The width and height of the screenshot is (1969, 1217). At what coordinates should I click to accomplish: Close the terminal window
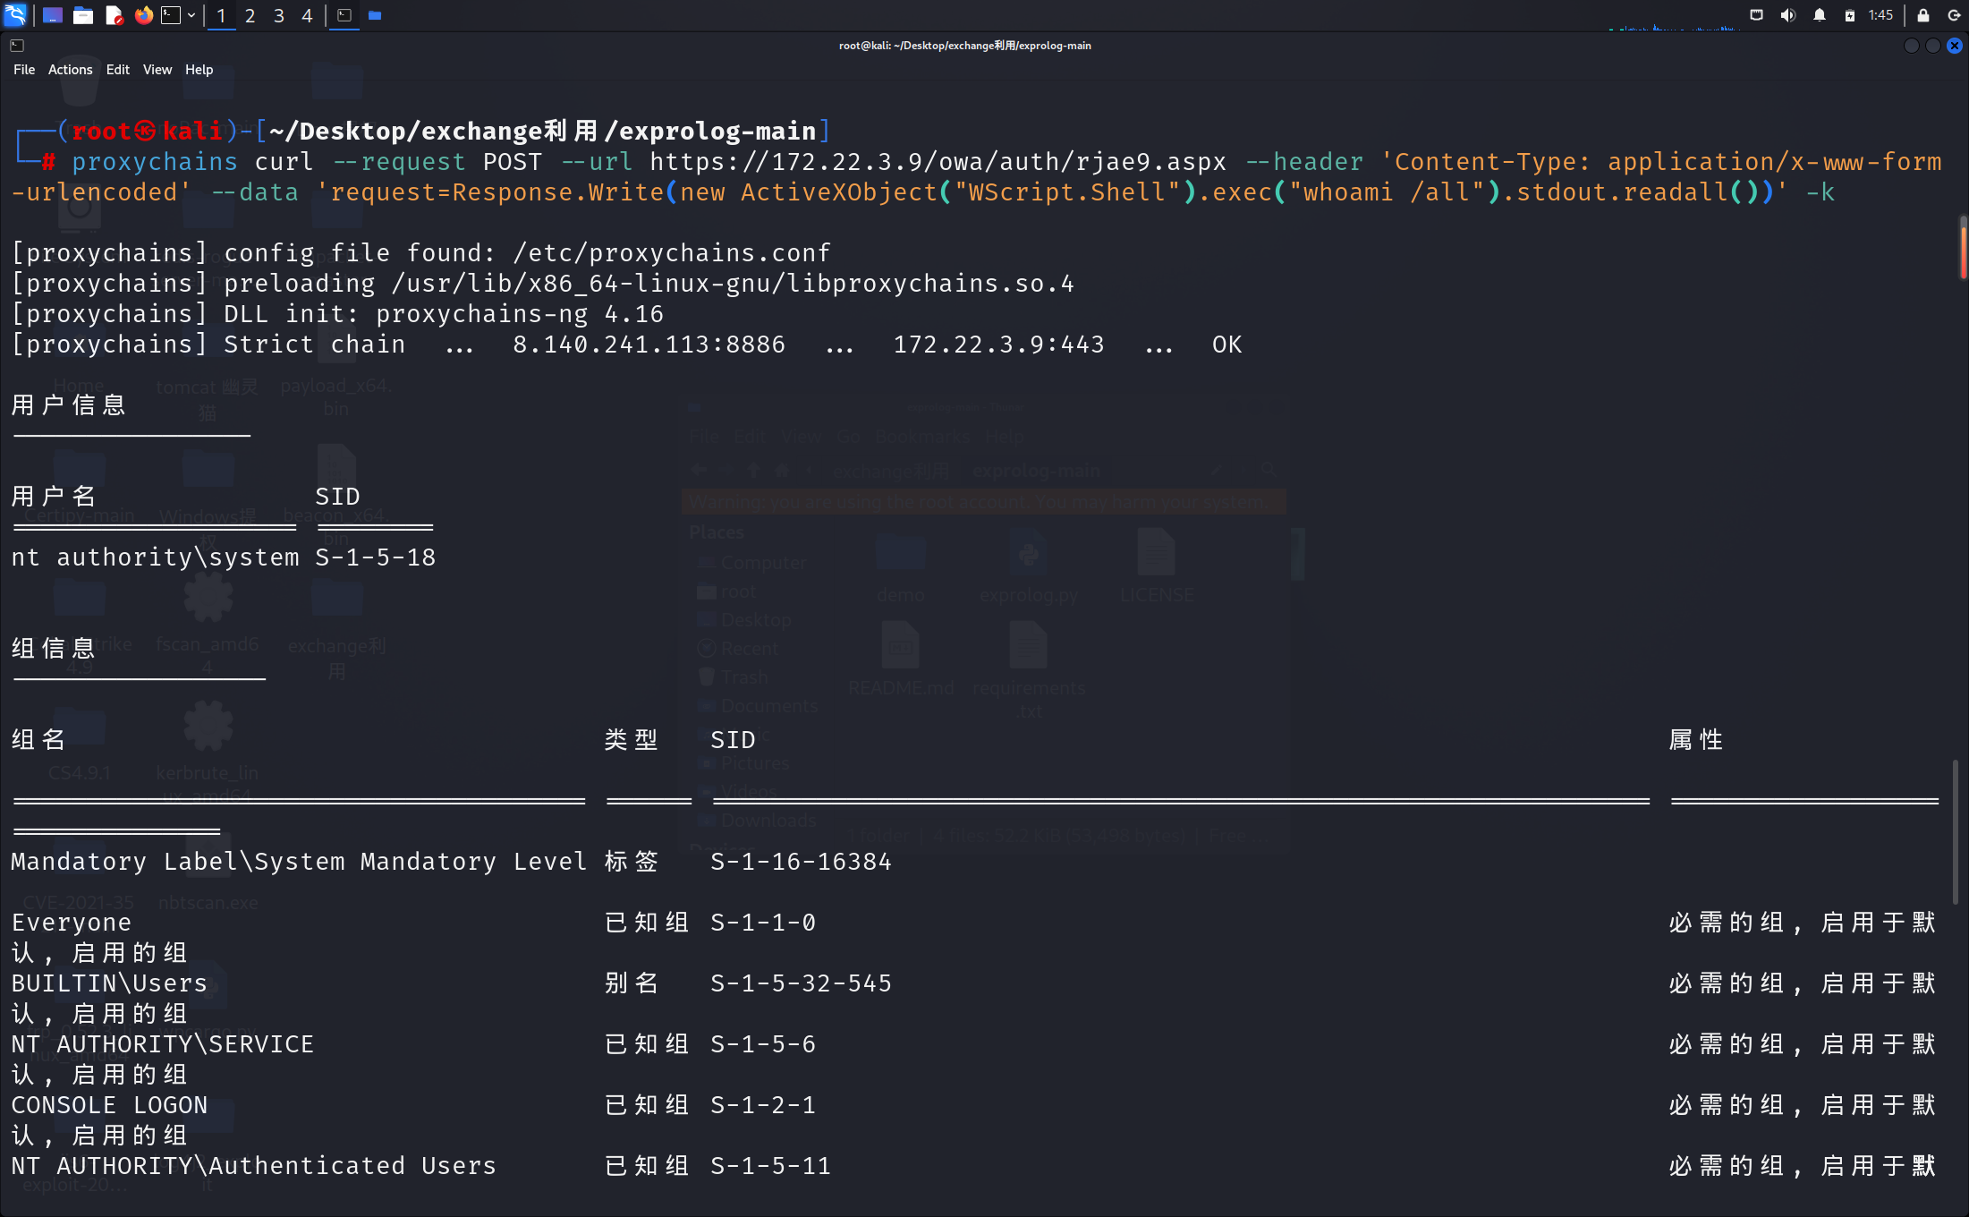1955,46
